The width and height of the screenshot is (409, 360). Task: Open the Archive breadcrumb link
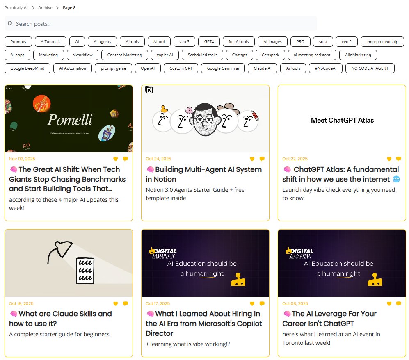[x=45, y=7]
